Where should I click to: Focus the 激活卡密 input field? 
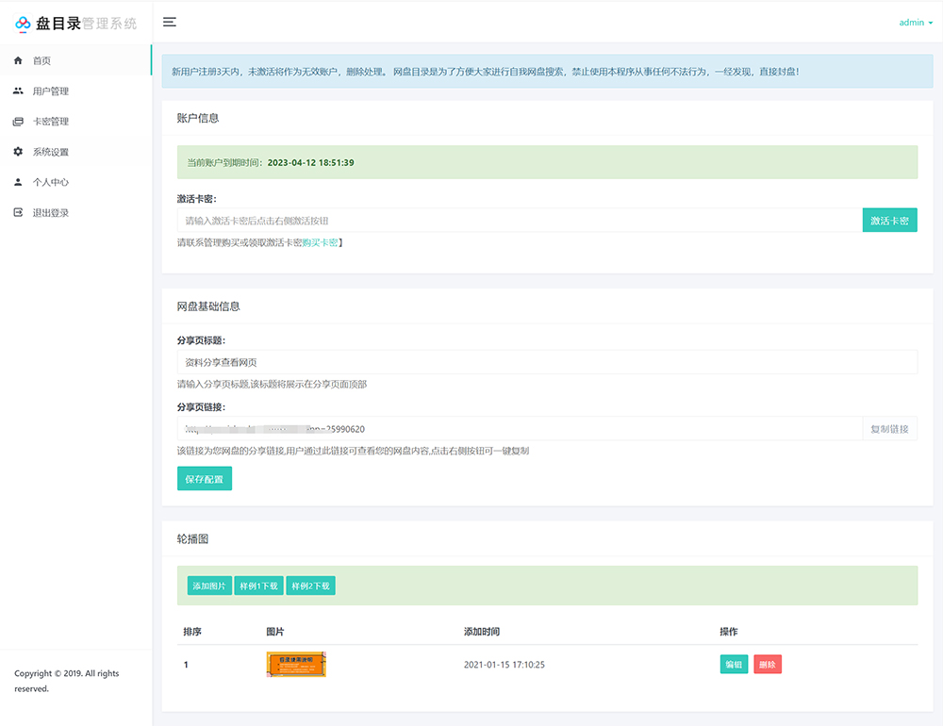[519, 221]
